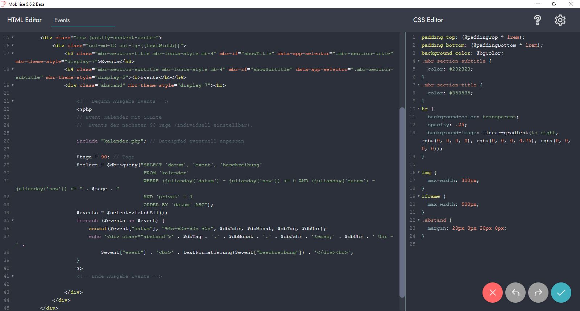
Task: Cancel edits with the red X button
Action: coord(492,293)
